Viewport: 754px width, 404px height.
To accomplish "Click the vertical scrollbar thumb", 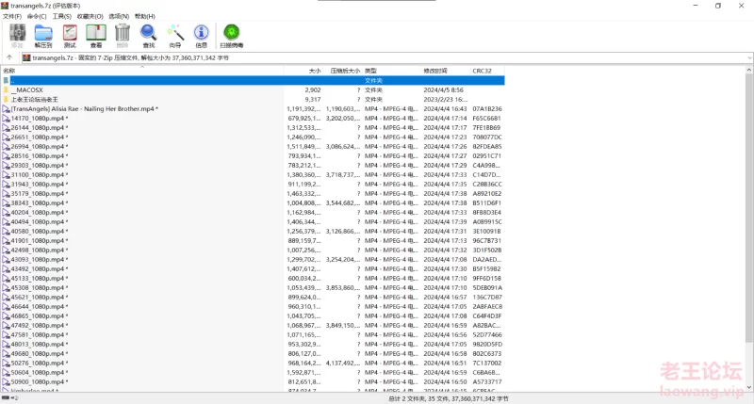I will 749,209.
